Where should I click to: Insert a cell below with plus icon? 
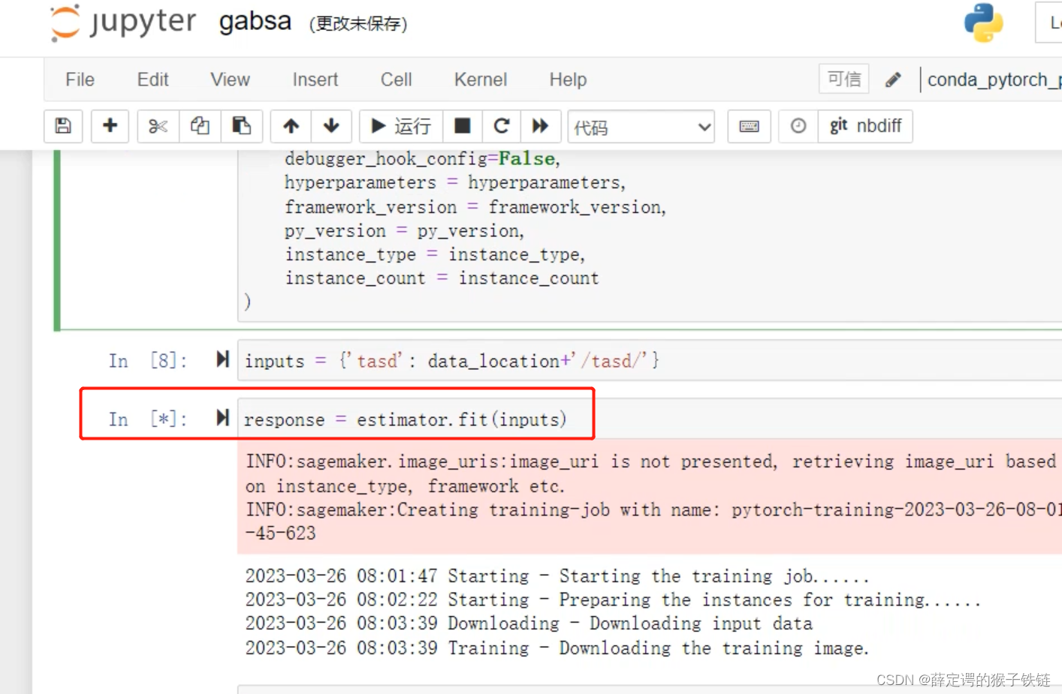(110, 126)
